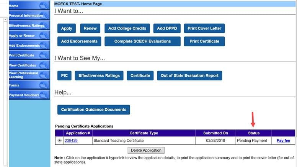The image size is (297, 167).
Task: Open View Professional Learning sidebar item
Action: 24,75
